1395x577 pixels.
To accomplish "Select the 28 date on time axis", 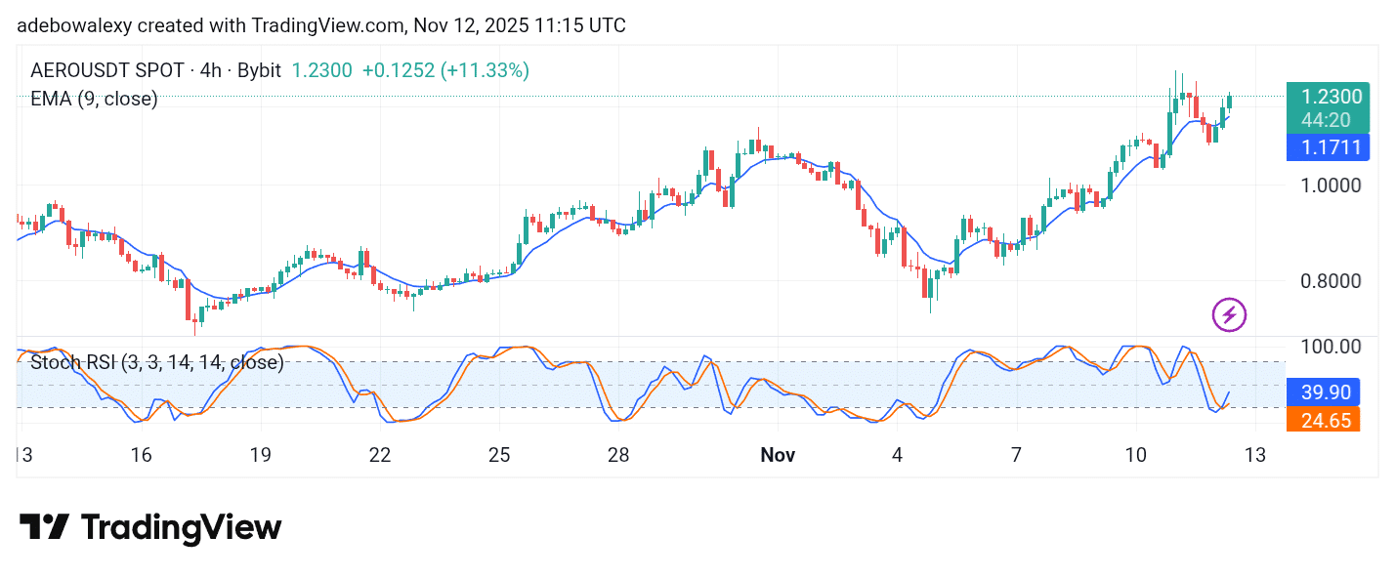I will [x=617, y=455].
